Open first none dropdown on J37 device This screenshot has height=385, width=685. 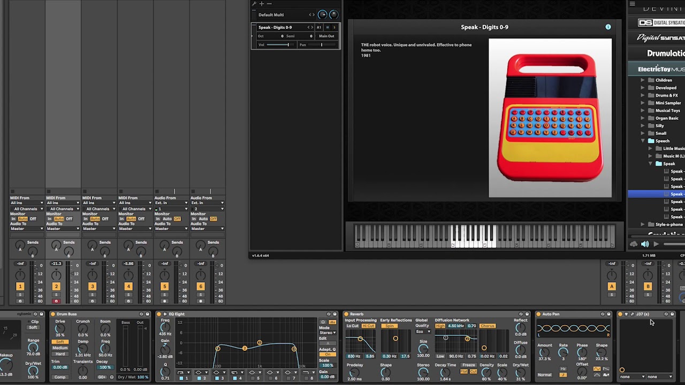634,377
